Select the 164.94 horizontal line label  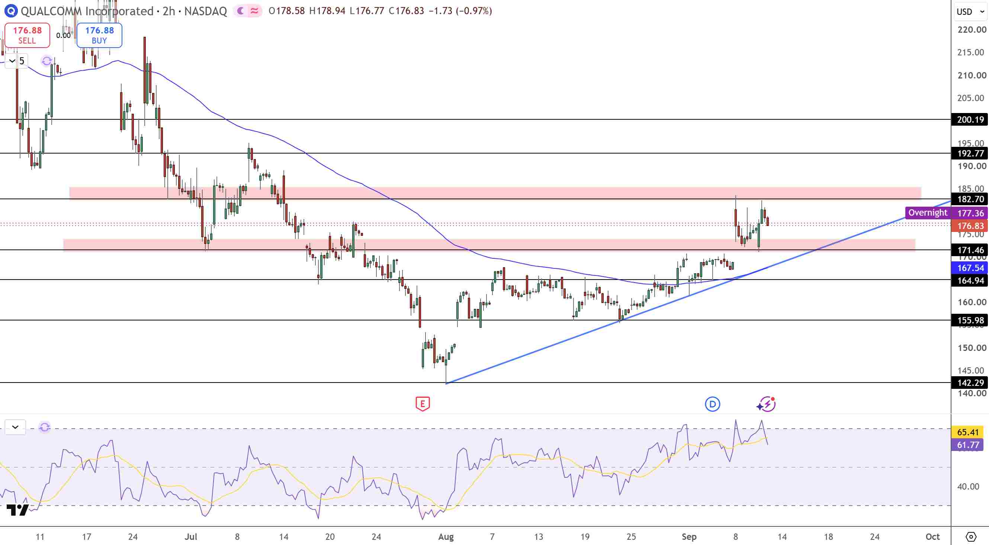click(x=970, y=281)
